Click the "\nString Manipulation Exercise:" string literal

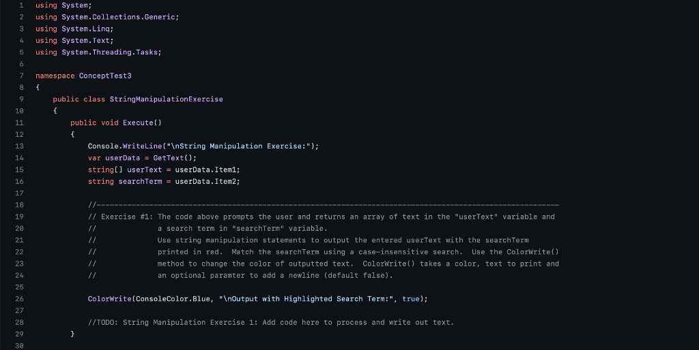(x=240, y=146)
